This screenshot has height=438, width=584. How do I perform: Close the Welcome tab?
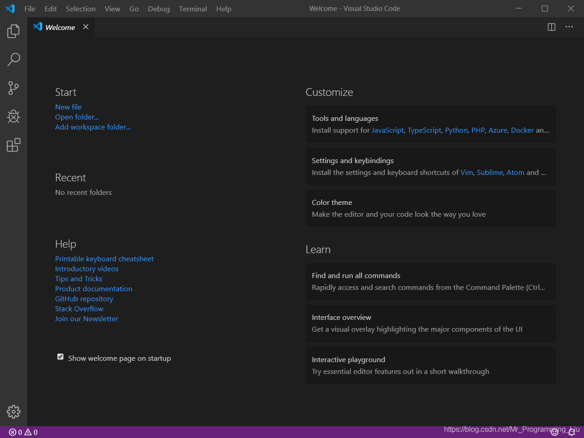[x=85, y=27]
